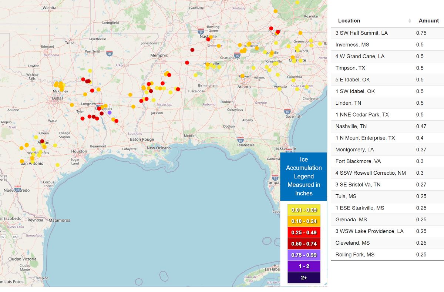Click the Ice Accumulation Legend title box
The image size is (444, 292).
303,177
